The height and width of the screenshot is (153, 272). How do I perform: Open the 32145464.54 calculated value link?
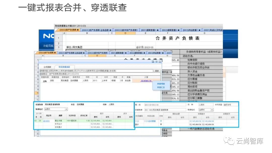(146, 81)
